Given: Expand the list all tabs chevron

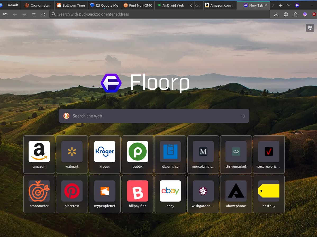Looking at the screenshot, I should pos(288,6).
